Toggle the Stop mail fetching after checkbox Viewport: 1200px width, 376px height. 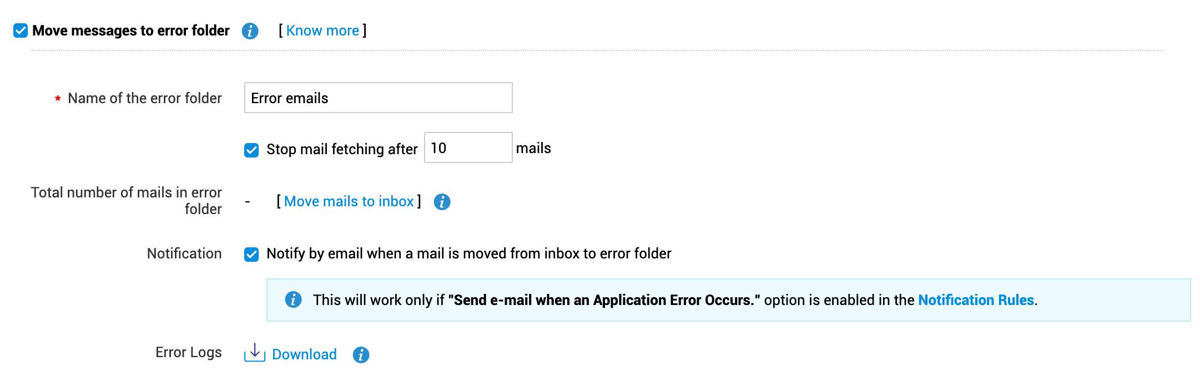(251, 150)
